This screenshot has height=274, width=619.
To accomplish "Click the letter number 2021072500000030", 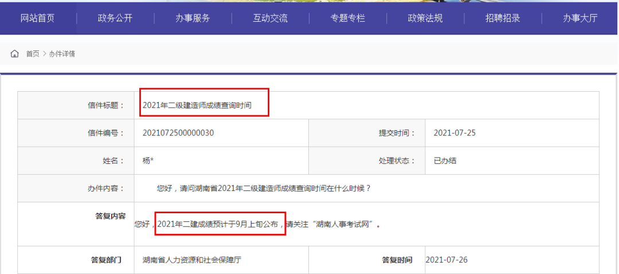I will tap(178, 133).
